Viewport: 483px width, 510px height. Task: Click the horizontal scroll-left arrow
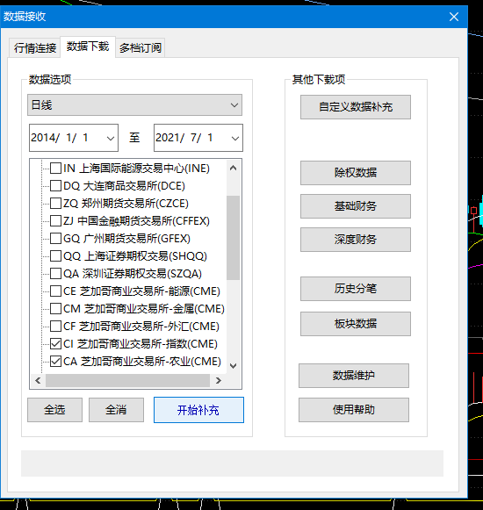point(38,380)
